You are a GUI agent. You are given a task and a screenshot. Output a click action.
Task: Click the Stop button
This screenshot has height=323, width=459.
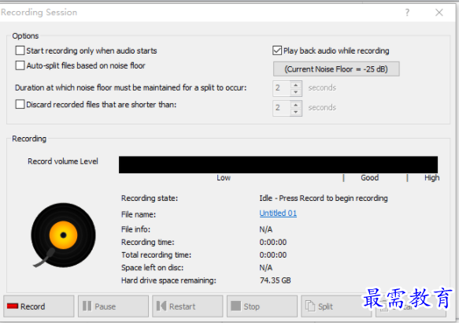click(x=262, y=306)
